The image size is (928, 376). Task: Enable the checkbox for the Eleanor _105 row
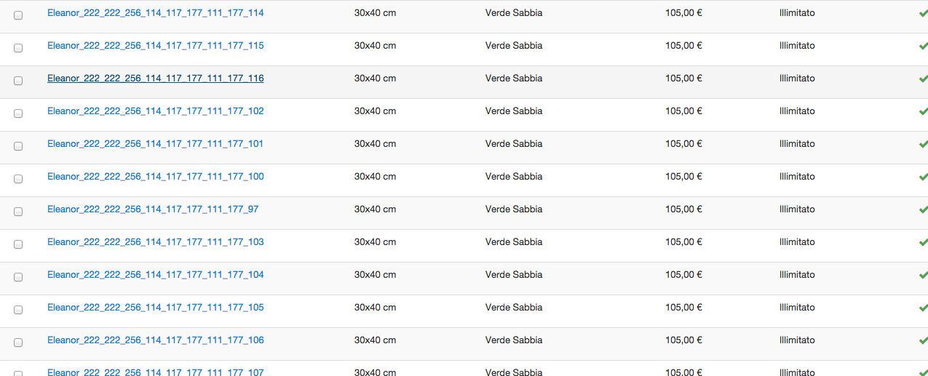click(18, 310)
